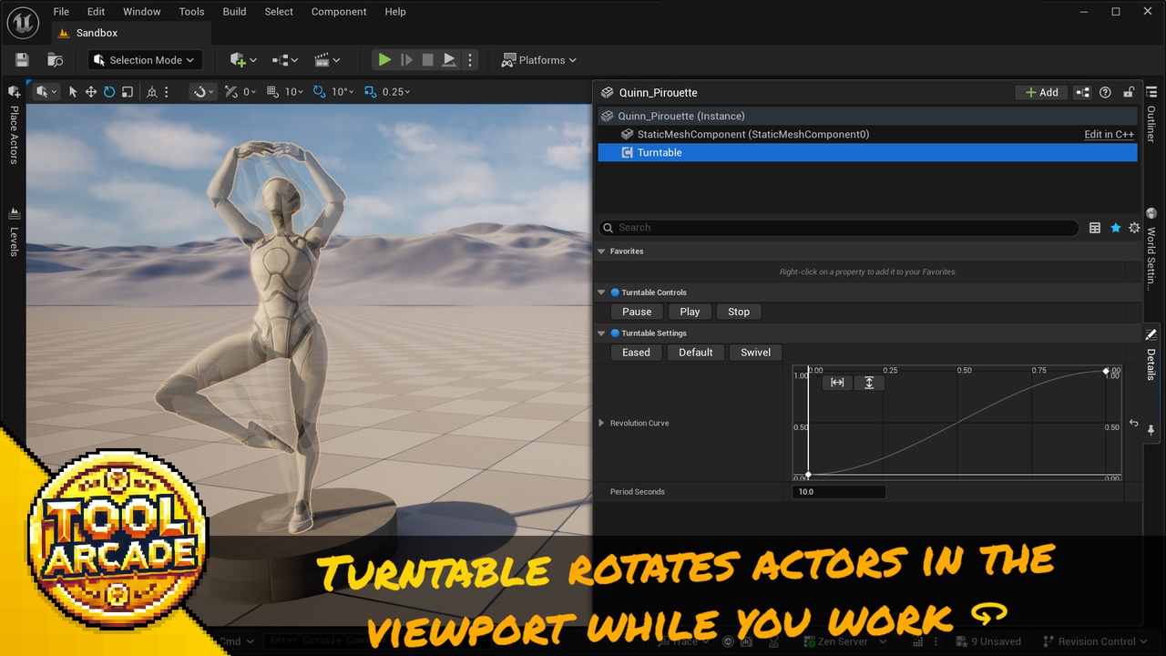Click the lock icon in Details header
1166x656 pixels.
click(x=1129, y=92)
